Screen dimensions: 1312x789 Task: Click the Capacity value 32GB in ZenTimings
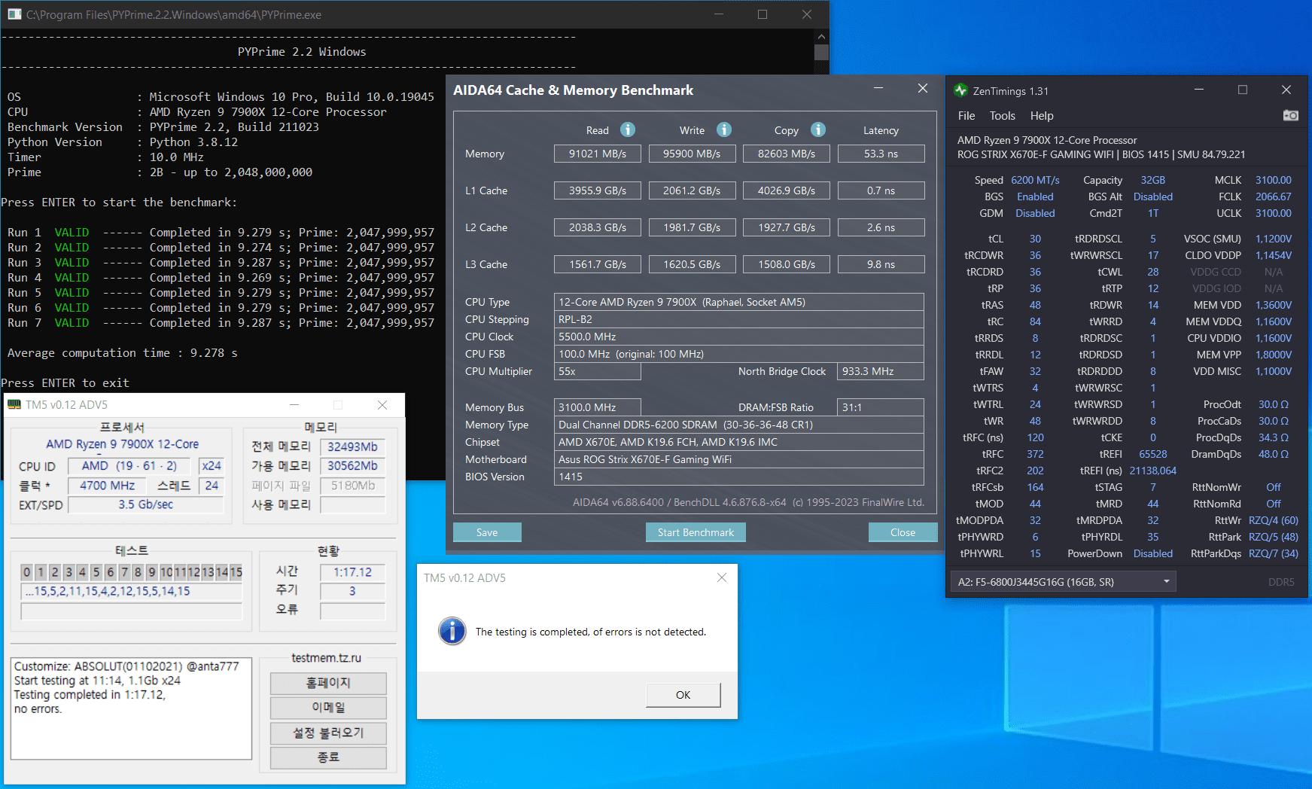(x=1152, y=180)
